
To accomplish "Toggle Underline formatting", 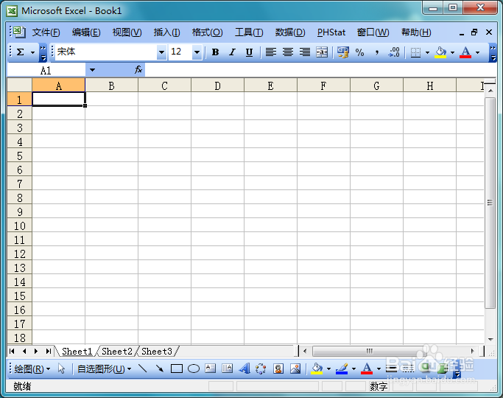I will 249,52.
